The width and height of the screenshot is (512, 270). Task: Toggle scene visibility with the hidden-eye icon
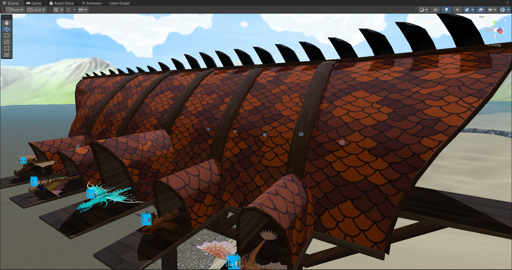coord(481,10)
